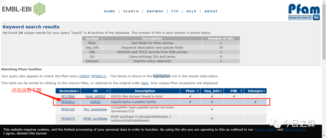Open accession PF00011 in table row
The height and width of the screenshot is (138, 326).
(x=68, y=102)
